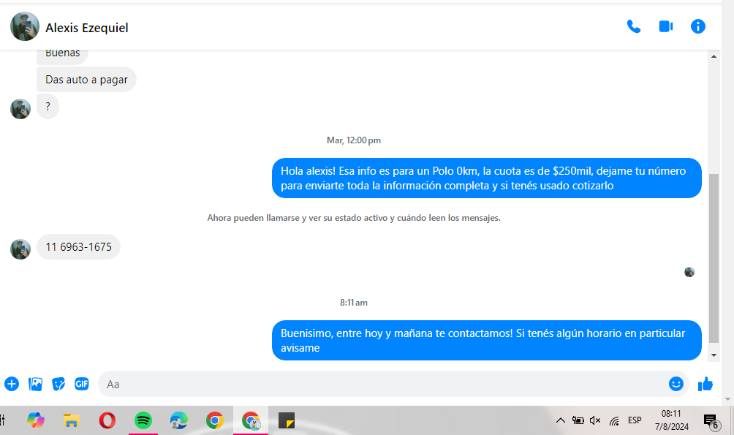Show hidden system tray icons
Image resolution: width=734 pixels, height=435 pixels.
(560, 420)
